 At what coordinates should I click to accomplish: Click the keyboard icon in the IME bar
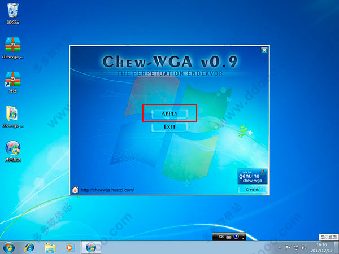point(229,237)
